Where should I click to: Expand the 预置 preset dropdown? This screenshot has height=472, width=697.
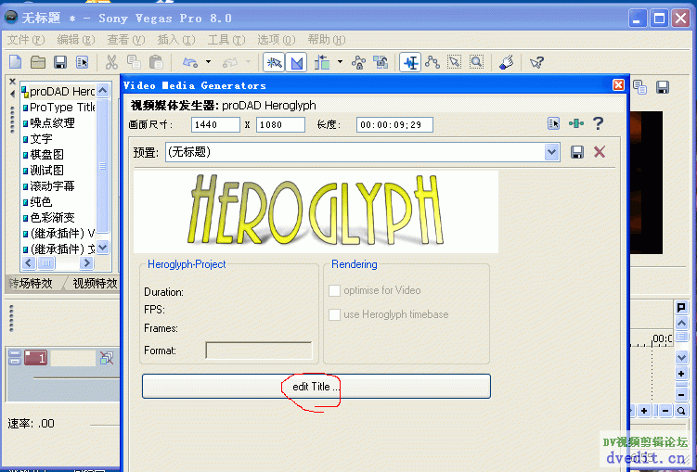pos(551,152)
